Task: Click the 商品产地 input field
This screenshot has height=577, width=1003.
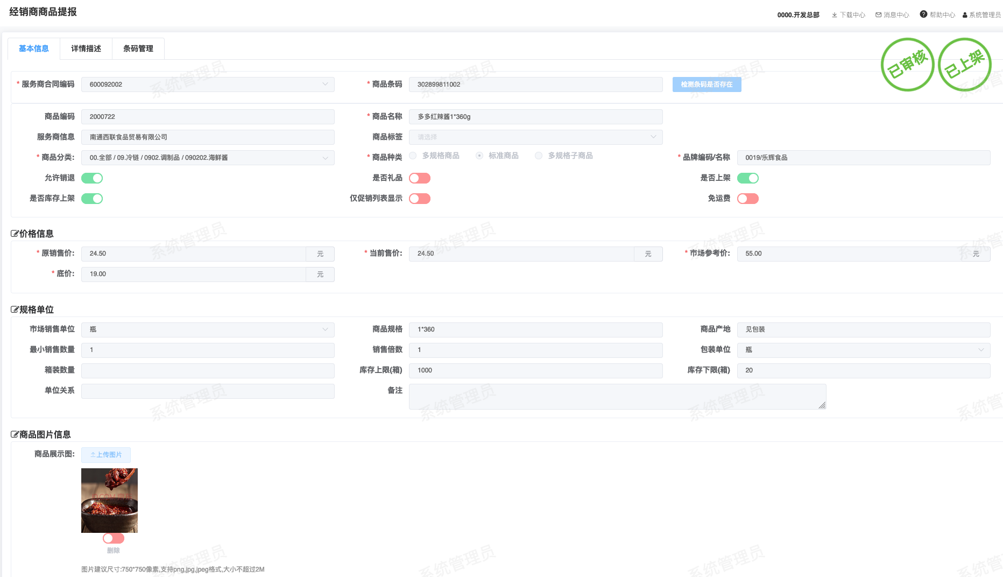Action: pyautogui.click(x=864, y=329)
